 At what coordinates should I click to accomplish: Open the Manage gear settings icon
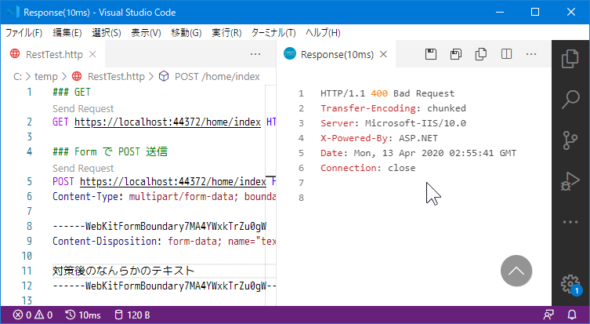point(570,284)
